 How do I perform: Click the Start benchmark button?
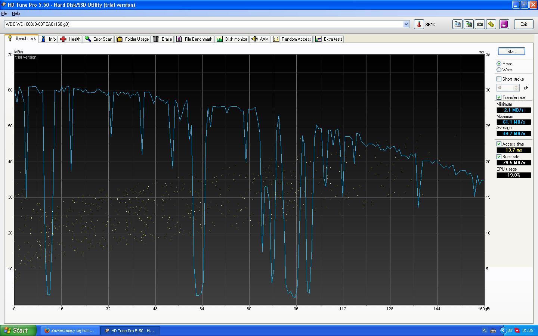pyautogui.click(x=511, y=52)
